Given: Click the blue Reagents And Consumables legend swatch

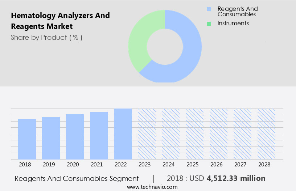Looking at the screenshot, I should (209, 9).
